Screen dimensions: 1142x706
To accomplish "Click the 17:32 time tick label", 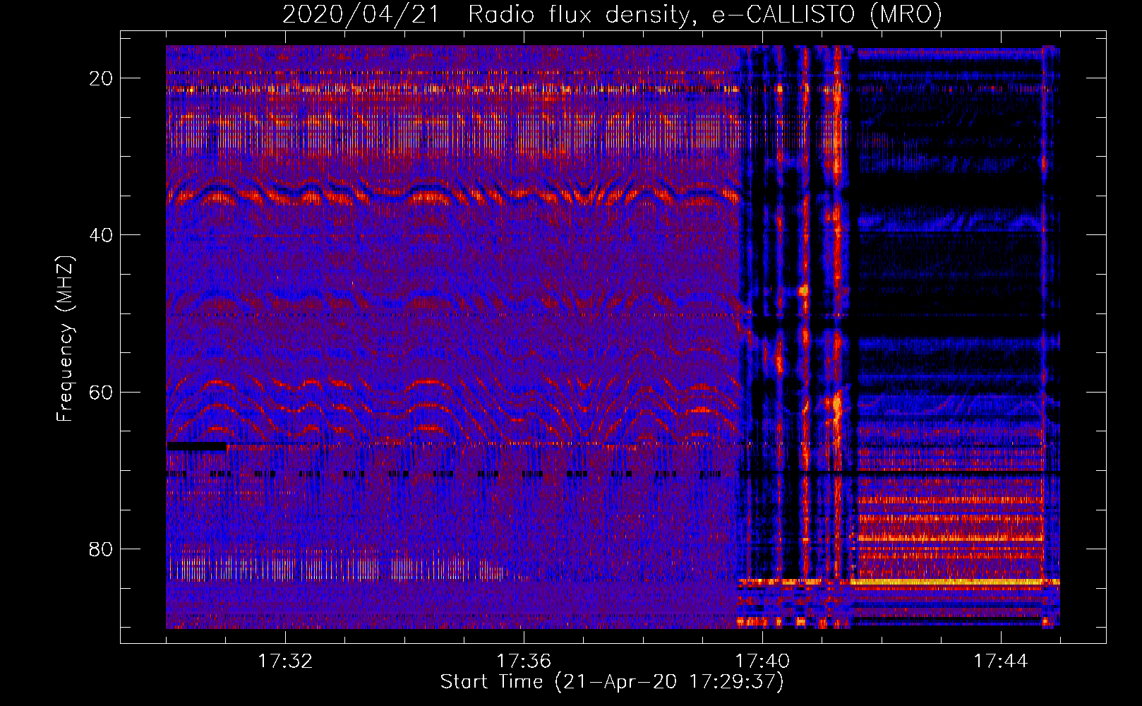I will coord(285,662).
